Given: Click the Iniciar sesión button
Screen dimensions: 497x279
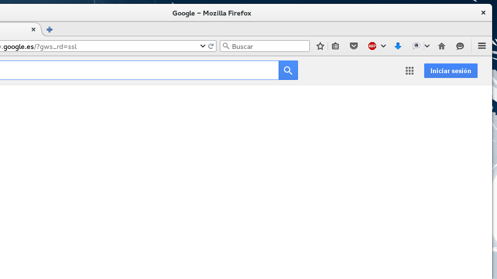Looking at the screenshot, I should point(450,70).
